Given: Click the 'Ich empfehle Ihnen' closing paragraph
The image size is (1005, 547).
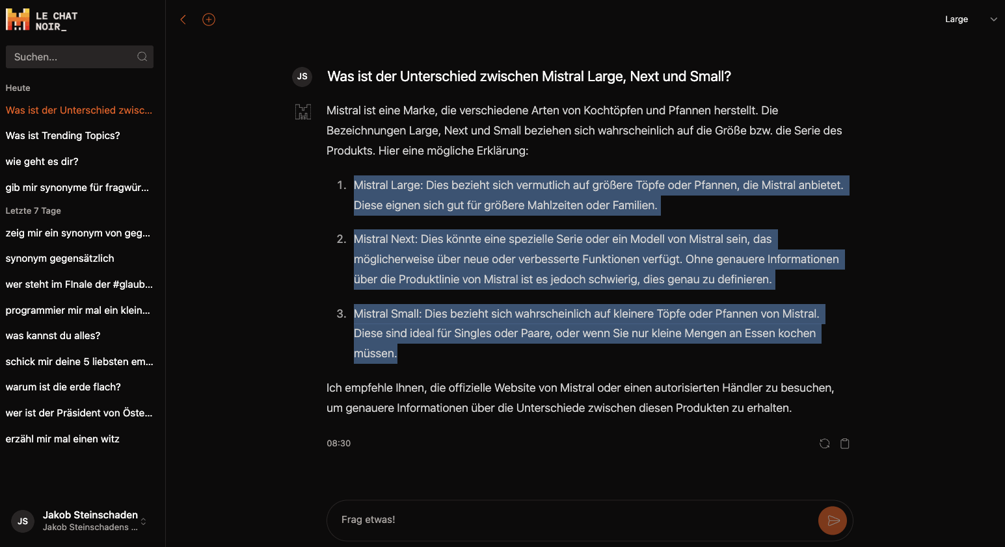Looking at the screenshot, I should [580, 398].
